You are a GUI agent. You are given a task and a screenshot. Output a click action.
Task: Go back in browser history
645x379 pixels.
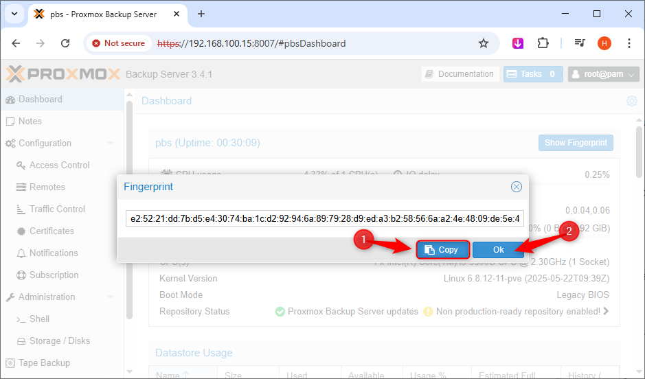pyautogui.click(x=16, y=43)
